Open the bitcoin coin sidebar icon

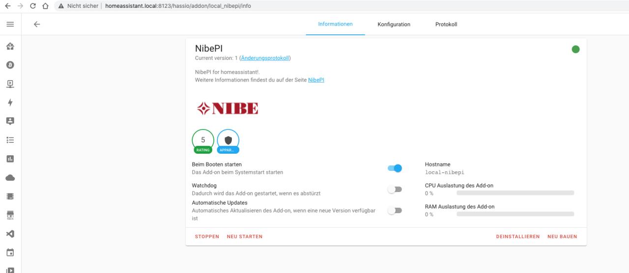tap(10, 65)
